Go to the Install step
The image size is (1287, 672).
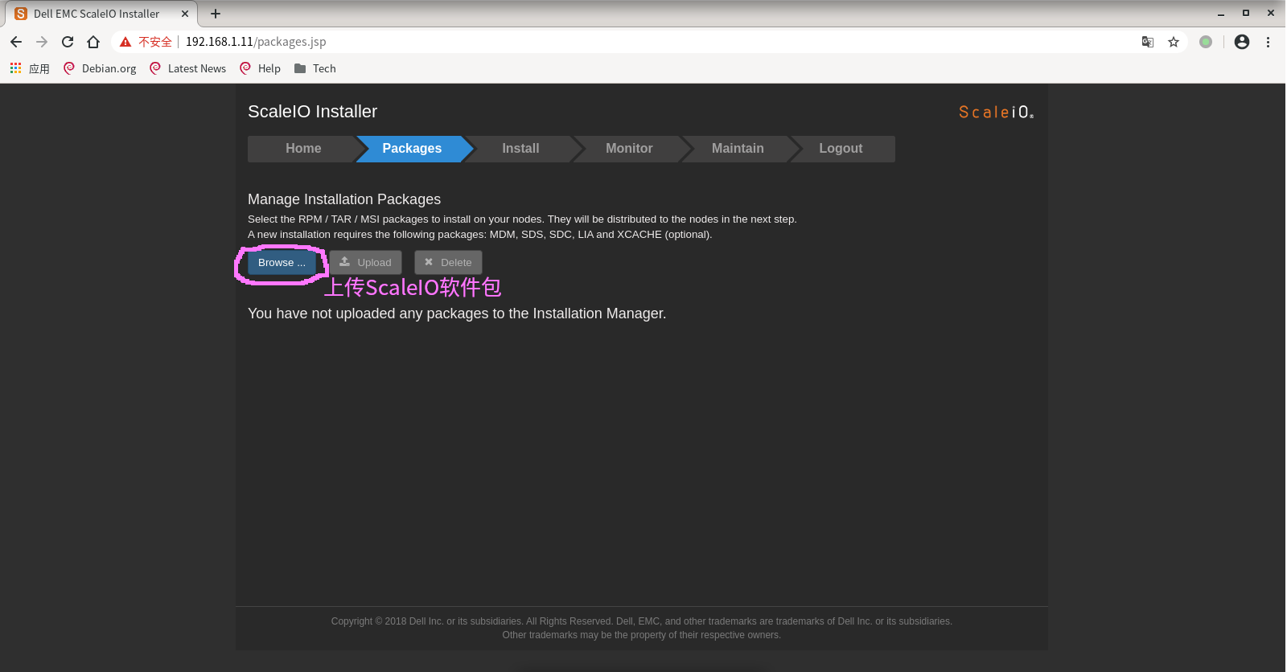pyautogui.click(x=520, y=149)
